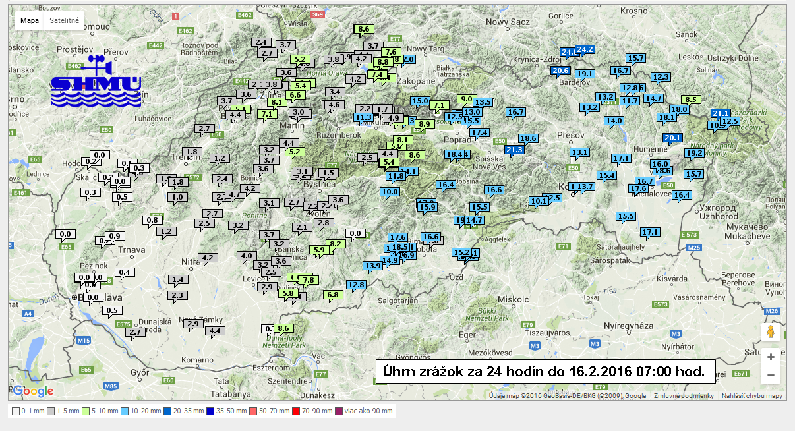
Task: Switch to Satelitné satellite view
Action: [65, 20]
